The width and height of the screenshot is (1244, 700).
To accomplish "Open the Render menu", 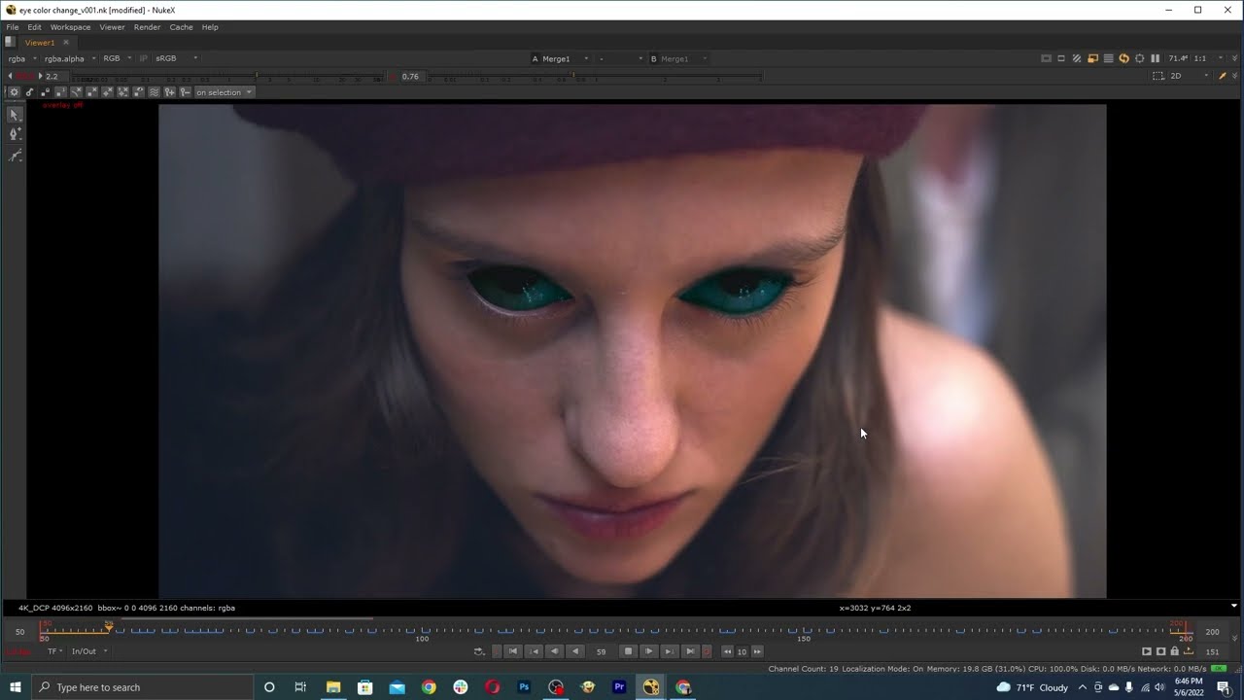I will coord(147,27).
